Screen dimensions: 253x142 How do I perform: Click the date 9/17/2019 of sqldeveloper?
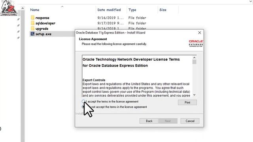[x=111, y=23]
